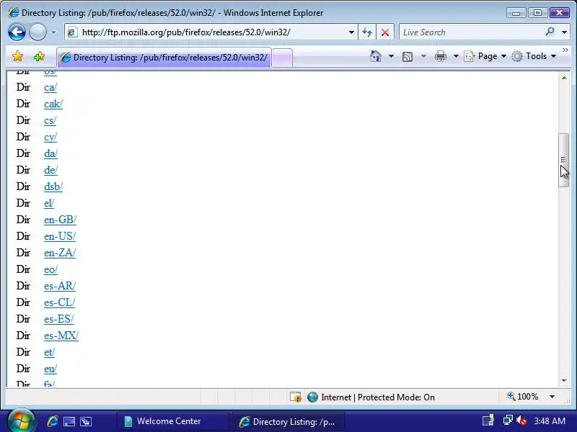The height and width of the screenshot is (432, 577).
Task: Open the eo/ directory link
Action: [x=50, y=269]
